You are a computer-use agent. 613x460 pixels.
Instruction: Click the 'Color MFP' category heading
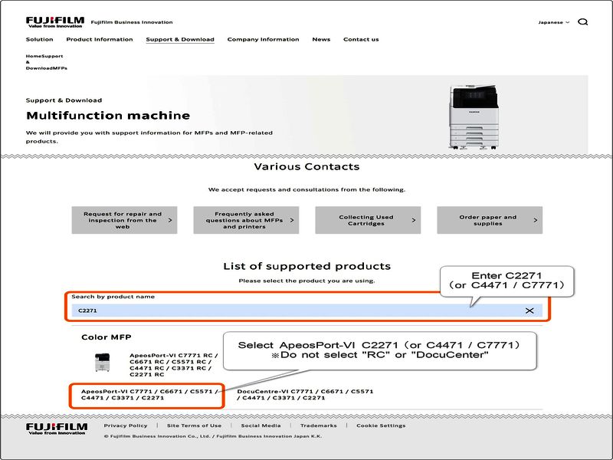(107, 337)
